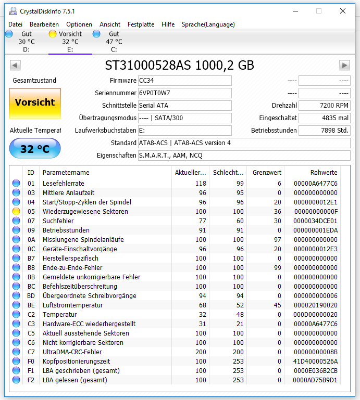360x400 pixels.
Task: Click status orb of Misslungene Spindelanläufe row
Action: coord(16,240)
